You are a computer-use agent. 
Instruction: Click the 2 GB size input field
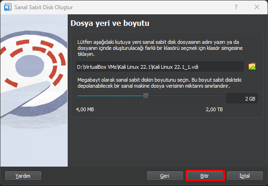[x=242, y=98]
